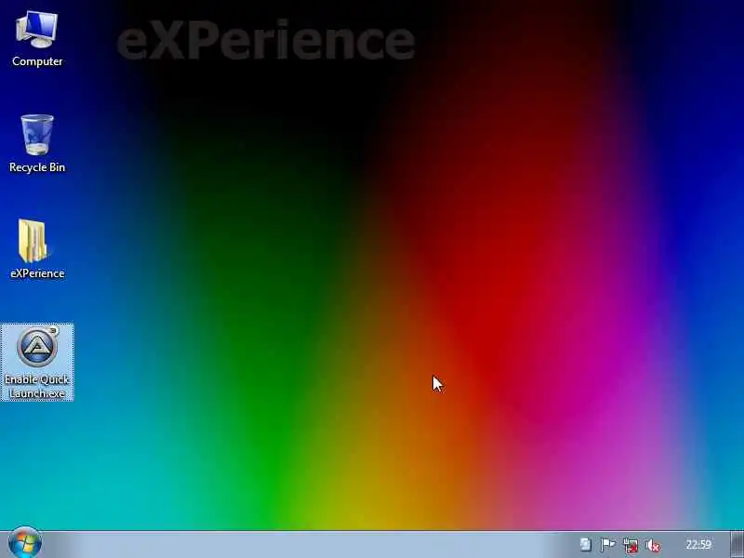Screen dimensions: 744x558
Task: Select Enable Quick Launch.exe desktop icon
Action: 37,363
